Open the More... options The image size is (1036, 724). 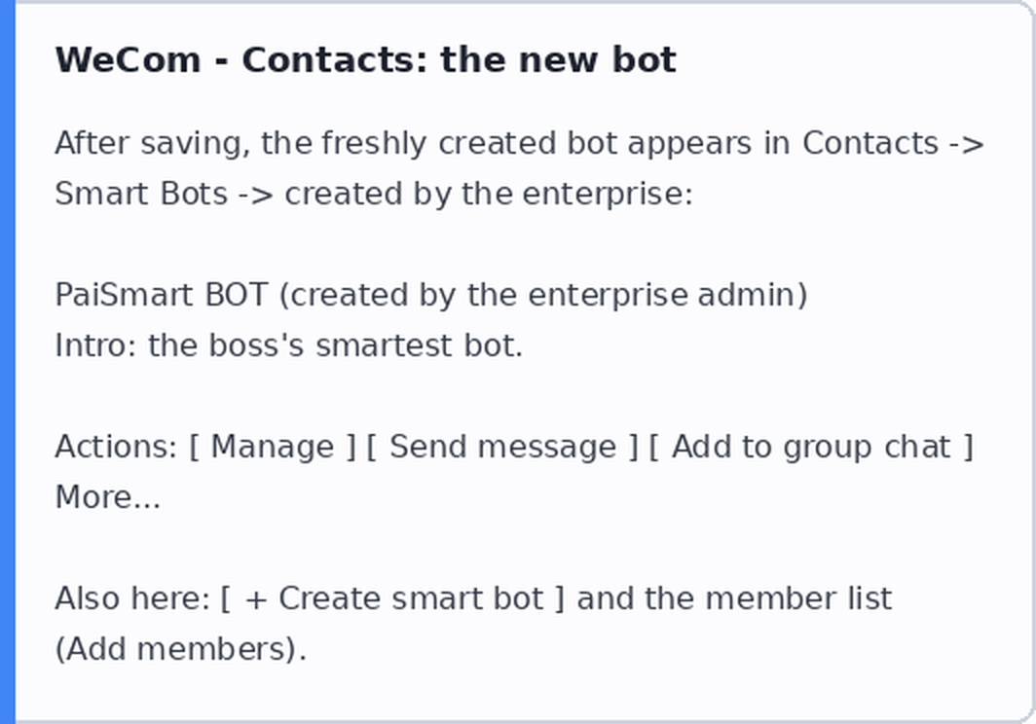(108, 497)
